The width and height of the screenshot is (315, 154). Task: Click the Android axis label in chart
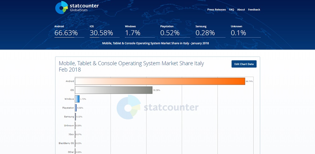[70, 81]
